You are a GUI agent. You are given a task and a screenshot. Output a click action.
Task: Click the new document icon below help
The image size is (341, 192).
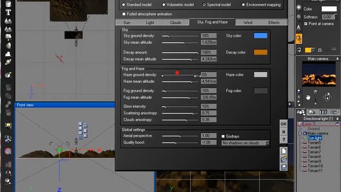point(283,151)
